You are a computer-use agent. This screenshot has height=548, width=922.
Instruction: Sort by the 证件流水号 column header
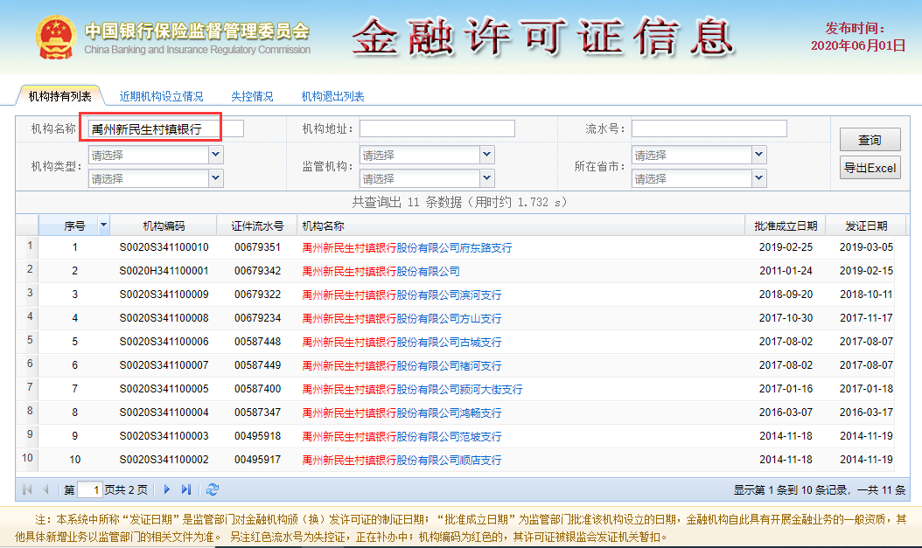coord(257,226)
